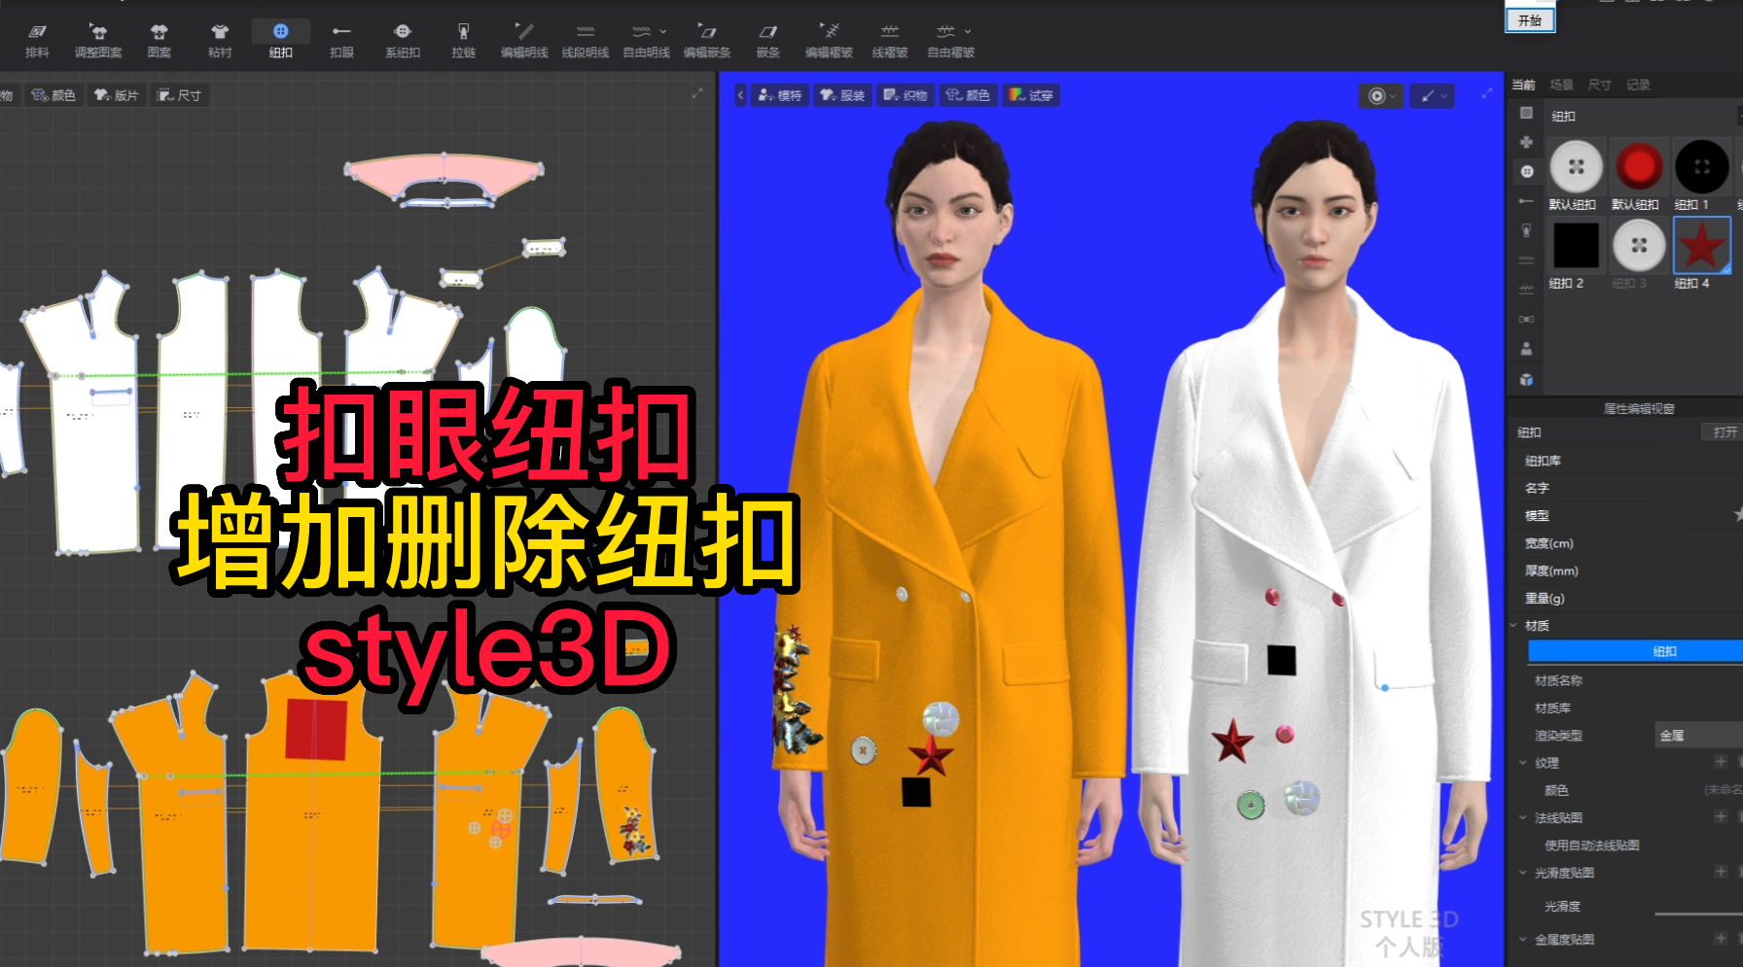Open zipper category in right sidebar

tap(1526, 230)
